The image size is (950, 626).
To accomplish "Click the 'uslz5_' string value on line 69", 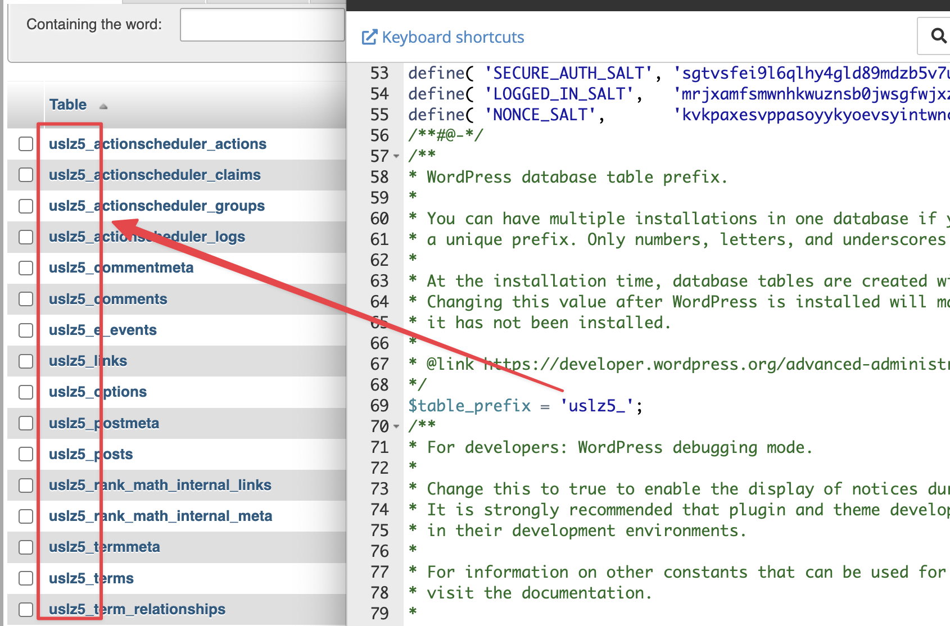I will 597,406.
